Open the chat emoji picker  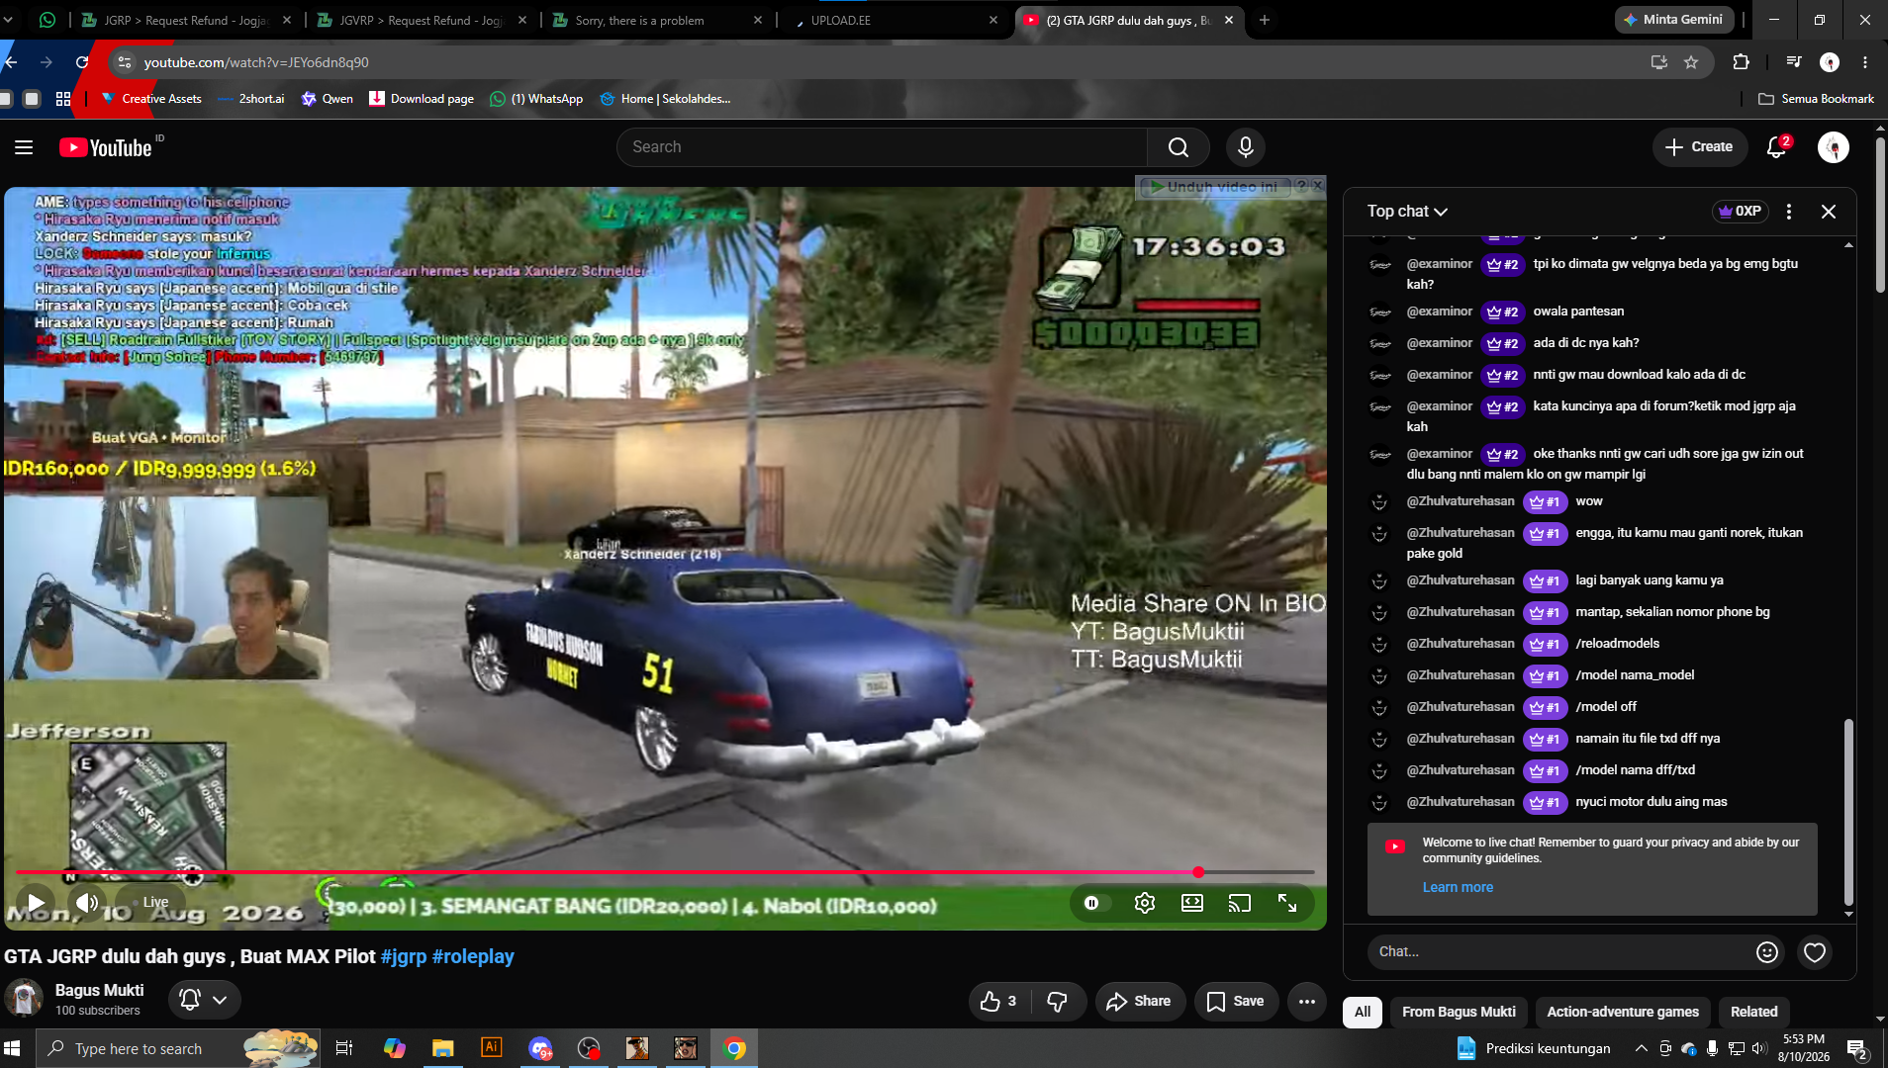[x=1766, y=951]
